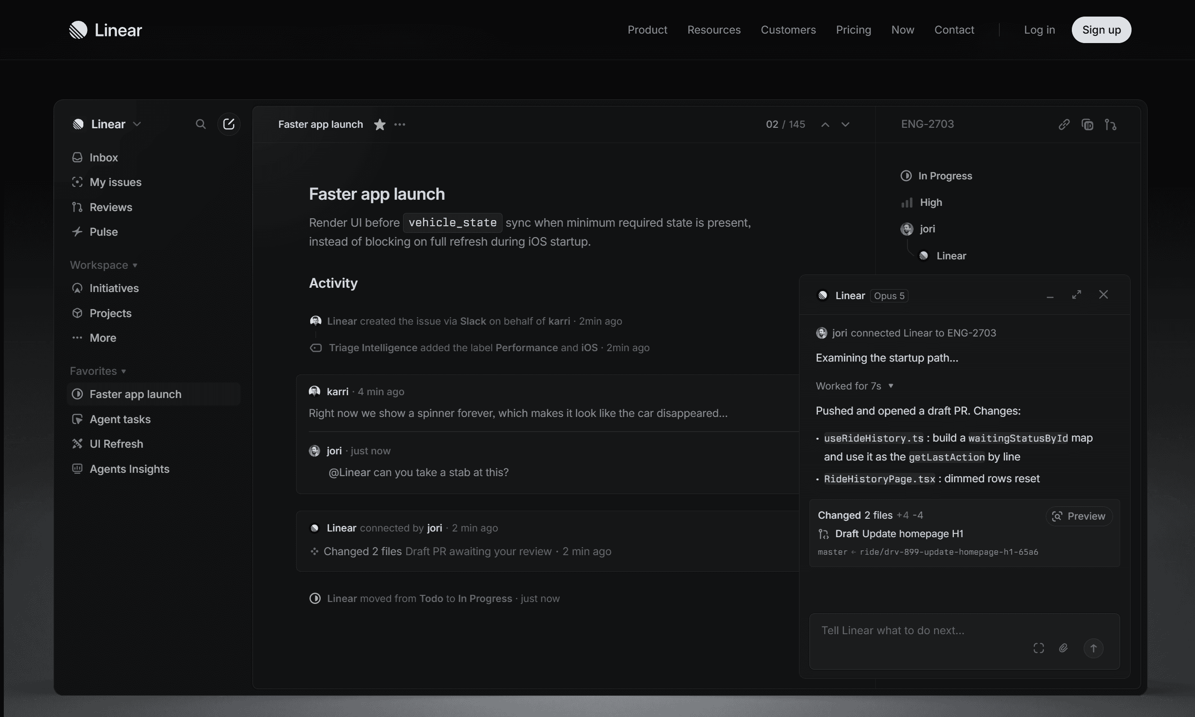Click karri's avatar on the comment
Image resolution: width=1195 pixels, height=717 pixels.
point(314,391)
